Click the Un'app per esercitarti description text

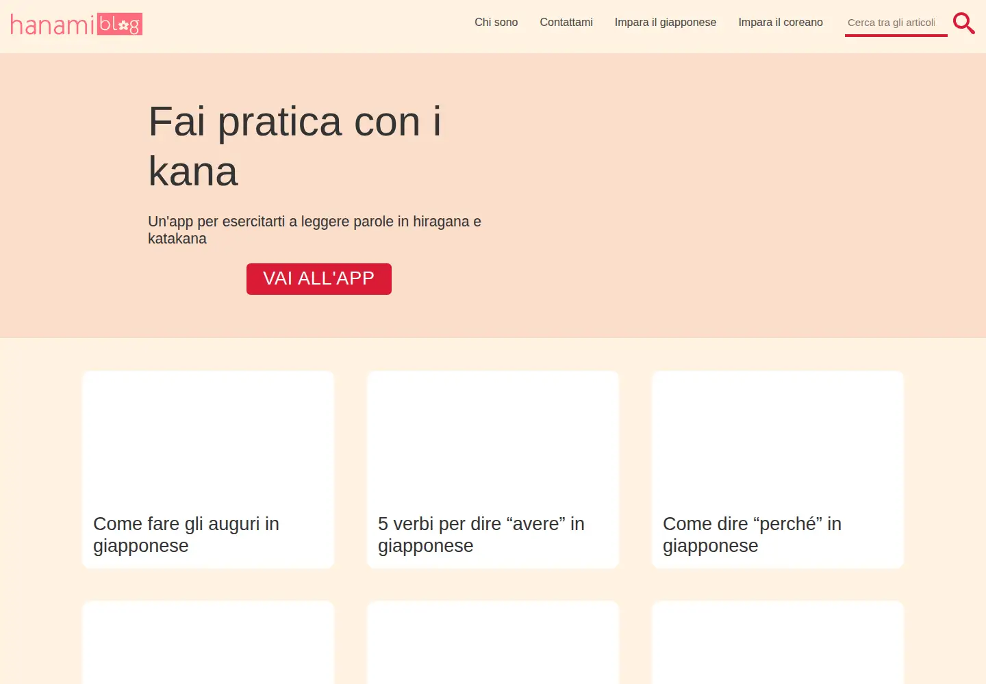(315, 230)
